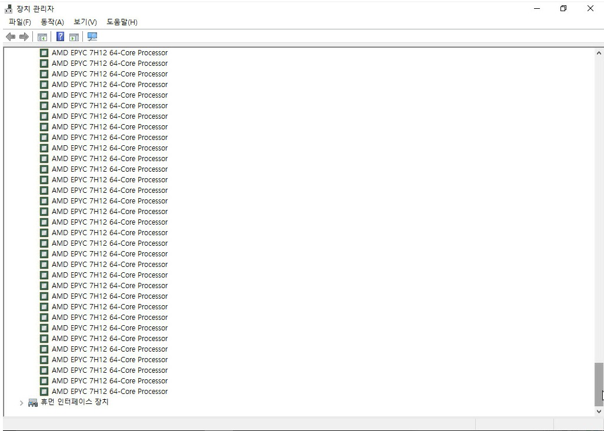Screen dimensions: 604x431
Task: Click the scrollbar down arrow
Action: click(599, 412)
